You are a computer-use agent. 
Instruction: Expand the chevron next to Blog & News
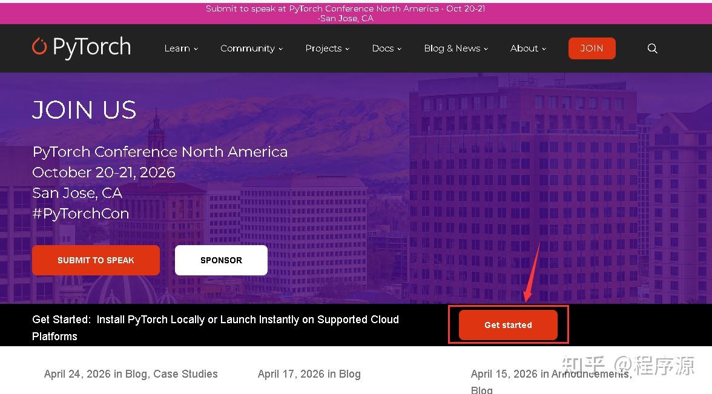click(486, 49)
